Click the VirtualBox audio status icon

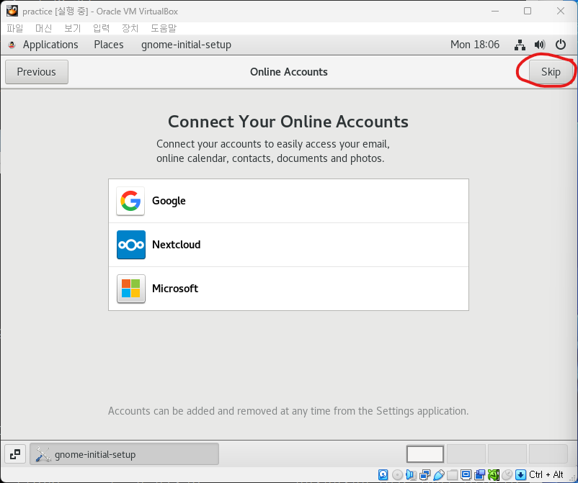(x=411, y=475)
